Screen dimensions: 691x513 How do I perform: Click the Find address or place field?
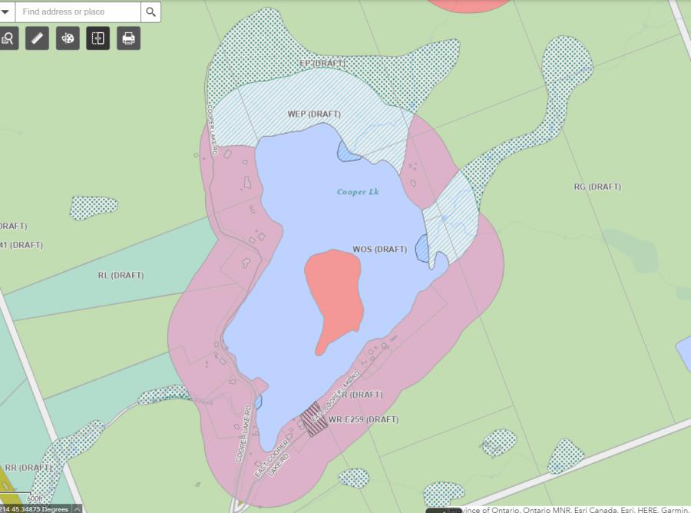point(77,12)
